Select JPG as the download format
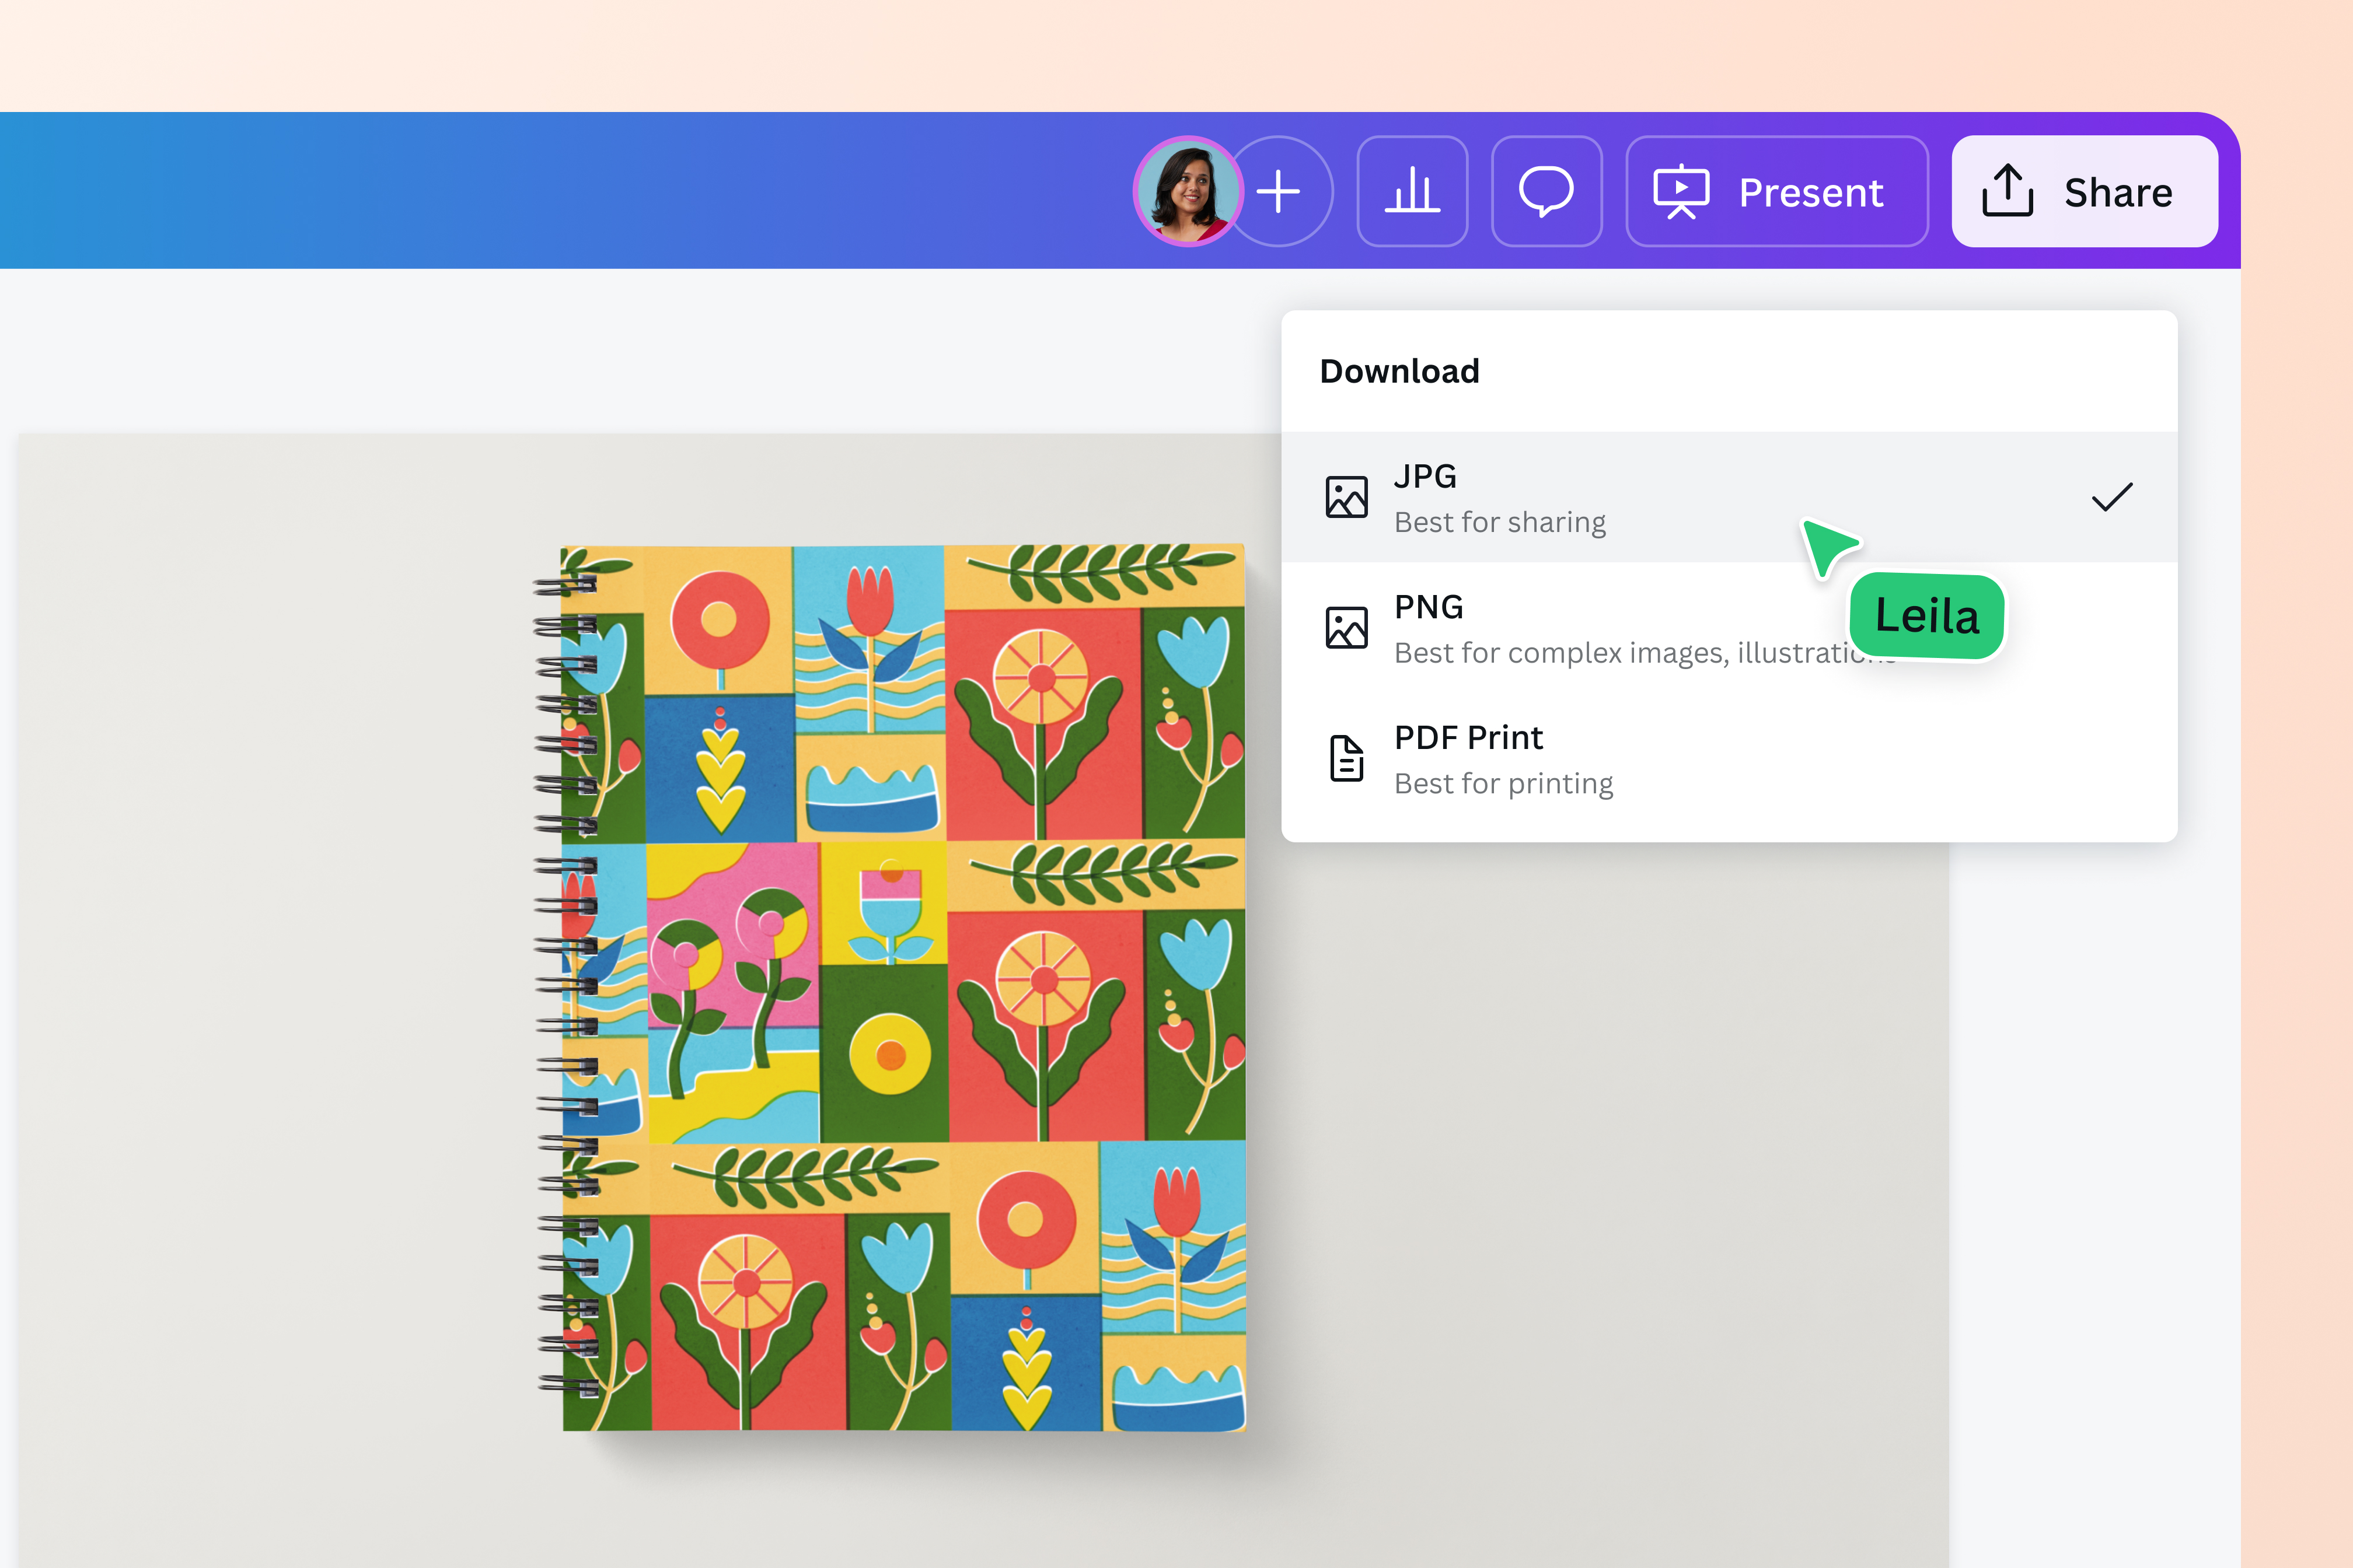 (1425, 477)
